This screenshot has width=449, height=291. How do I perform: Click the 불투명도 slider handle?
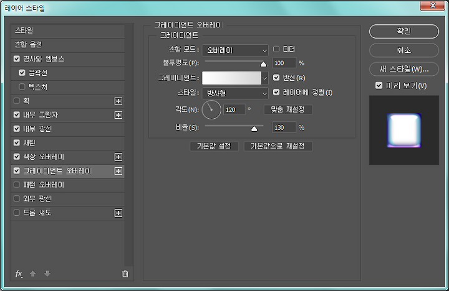pyautogui.click(x=263, y=64)
